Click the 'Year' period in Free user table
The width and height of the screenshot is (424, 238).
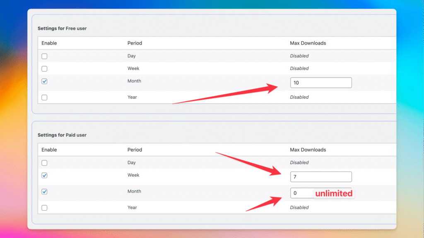(132, 97)
